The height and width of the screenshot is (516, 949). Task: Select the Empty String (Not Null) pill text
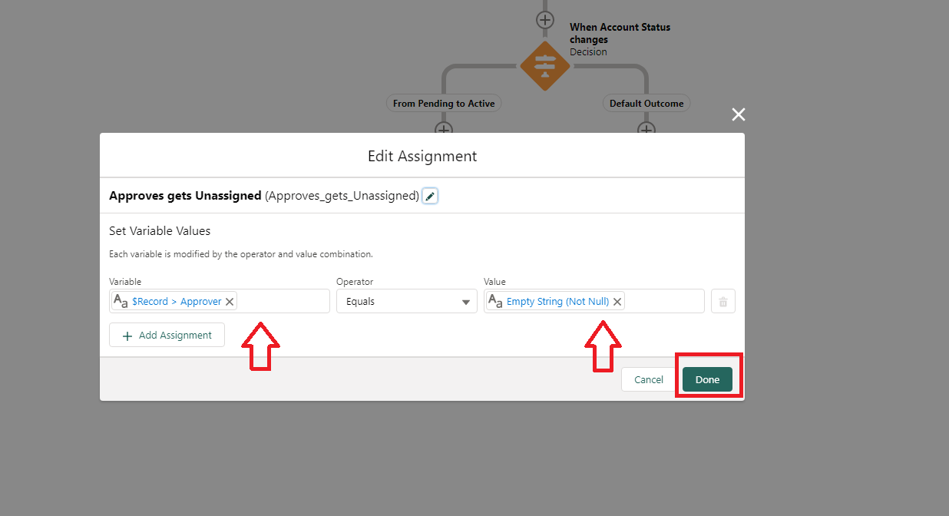click(557, 302)
